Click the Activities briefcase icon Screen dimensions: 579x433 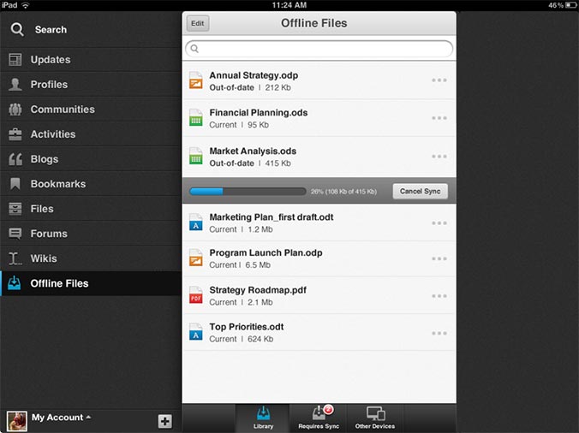click(x=15, y=134)
